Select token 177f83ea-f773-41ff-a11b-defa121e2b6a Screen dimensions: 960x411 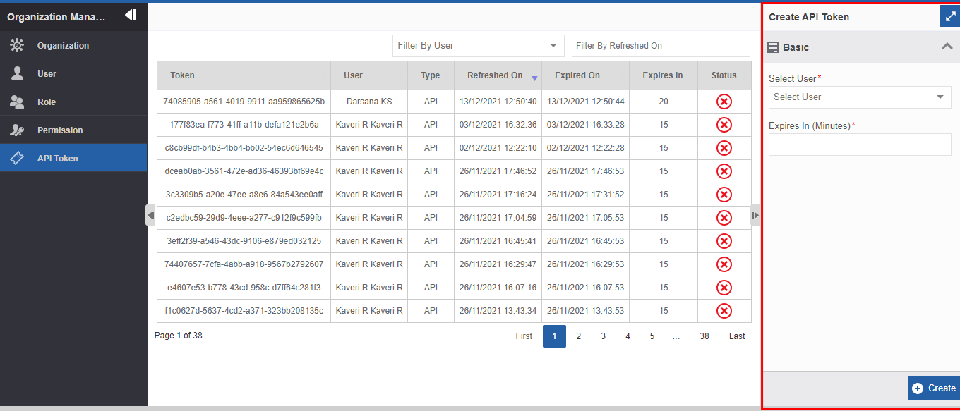pyautogui.click(x=244, y=125)
